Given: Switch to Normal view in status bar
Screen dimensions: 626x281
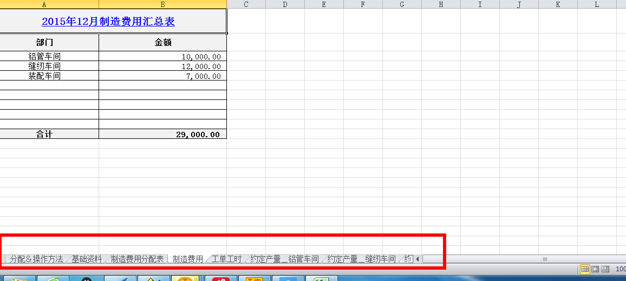Looking at the screenshot, I should 585,269.
